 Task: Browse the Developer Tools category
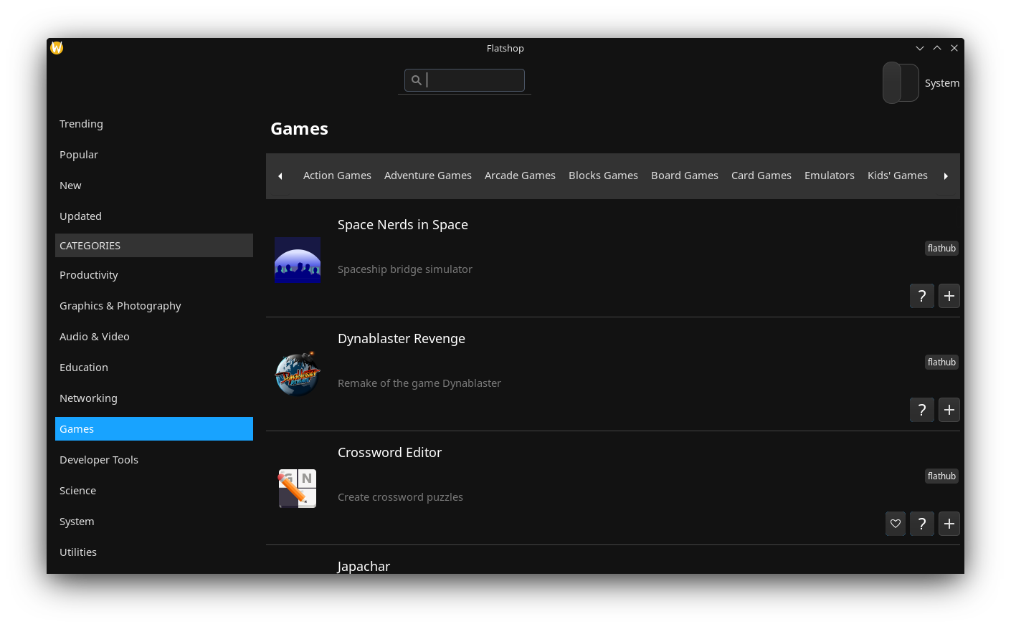point(99,459)
